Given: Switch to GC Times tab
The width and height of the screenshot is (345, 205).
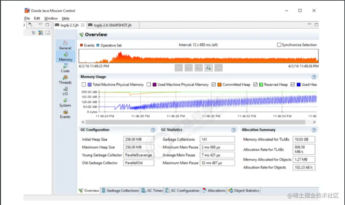Looking at the screenshot, I should (x=152, y=191).
